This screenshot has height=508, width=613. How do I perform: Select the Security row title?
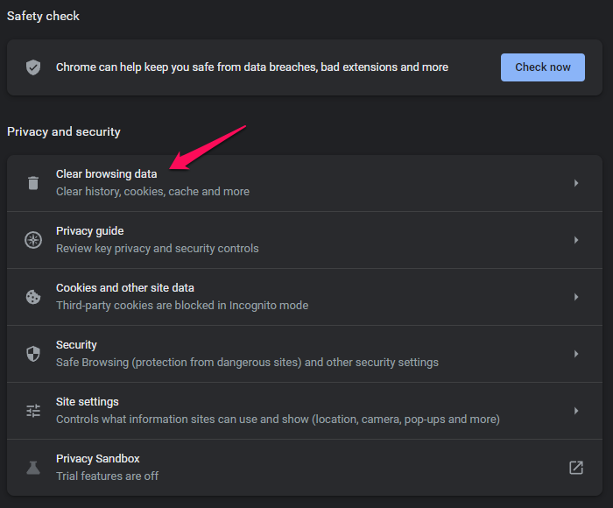point(76,345)
